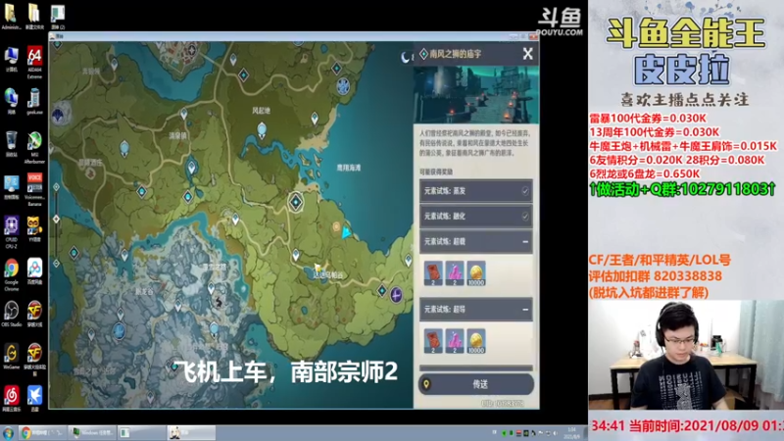Switch to the Windows task manager taskbar button
The width and height of the screenshot is (784, 441).
(x=92, y=433)
